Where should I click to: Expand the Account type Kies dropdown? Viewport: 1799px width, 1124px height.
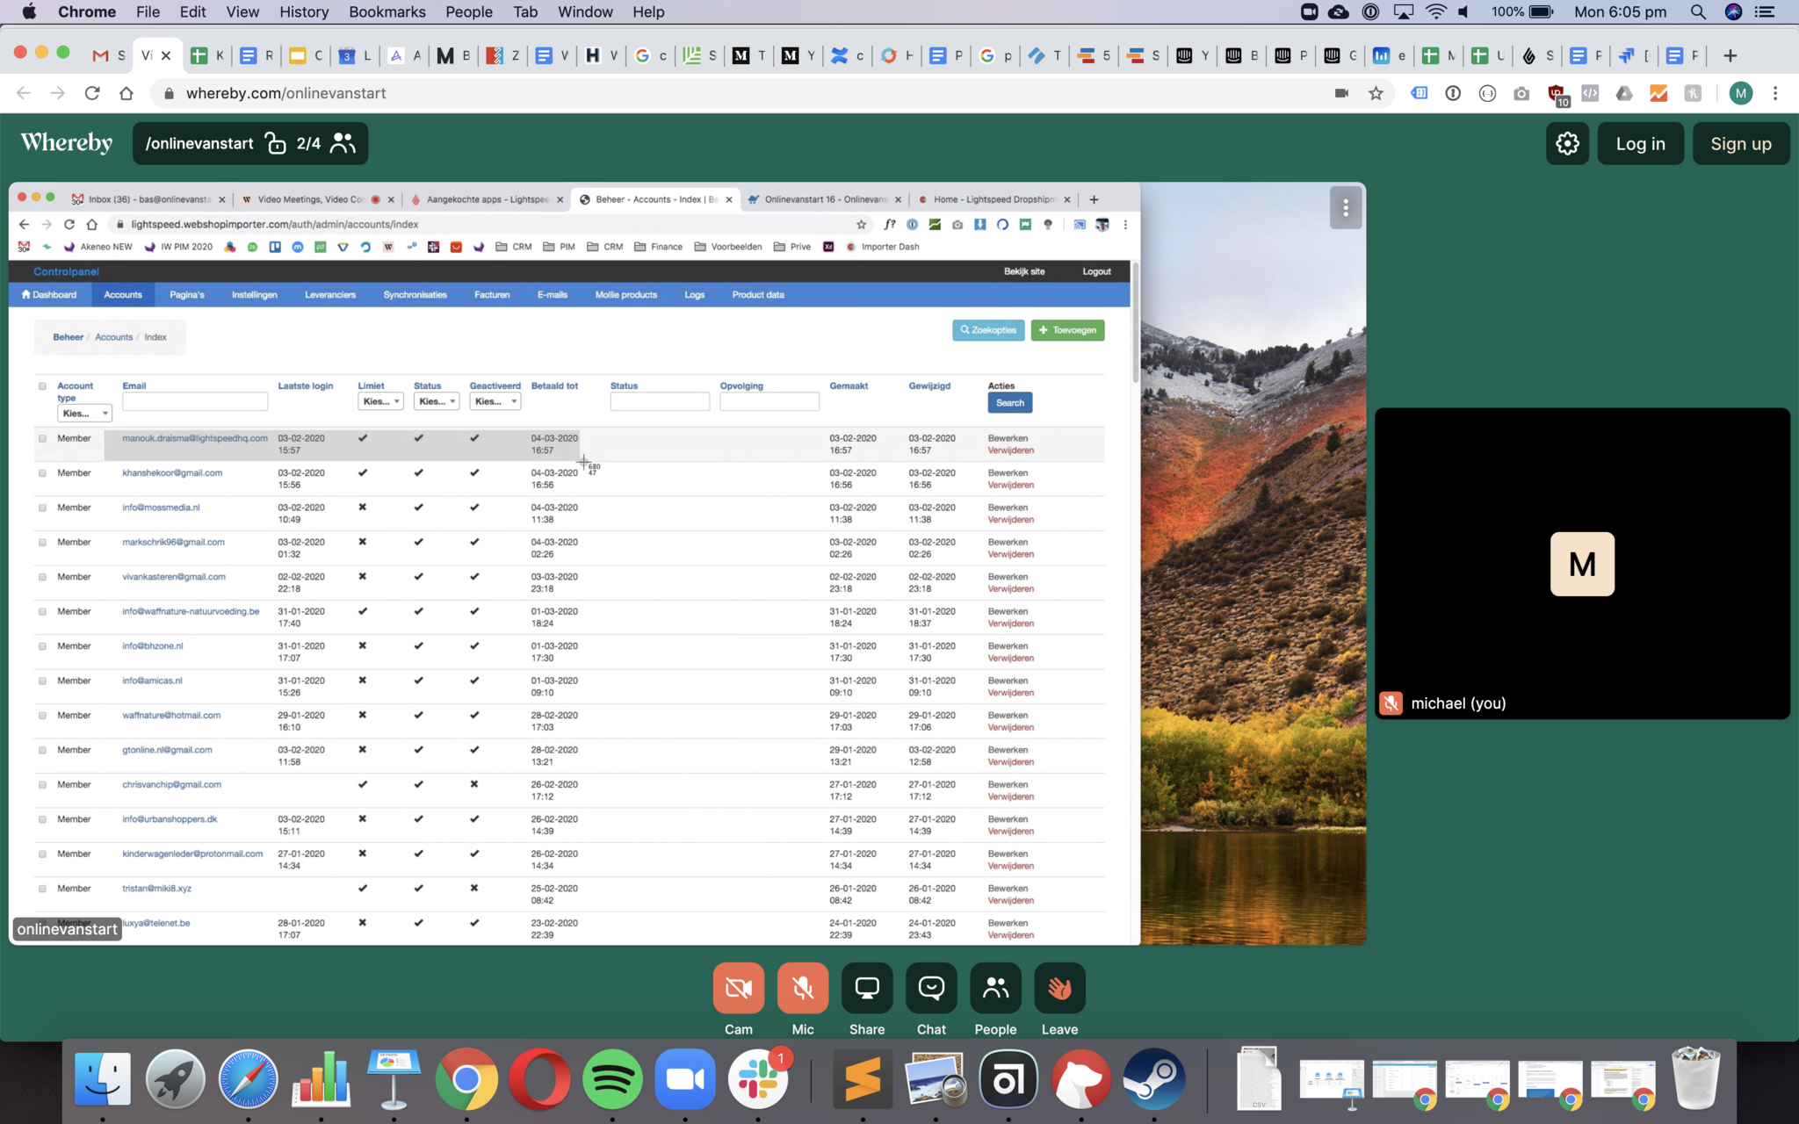(x=84, y=413)
